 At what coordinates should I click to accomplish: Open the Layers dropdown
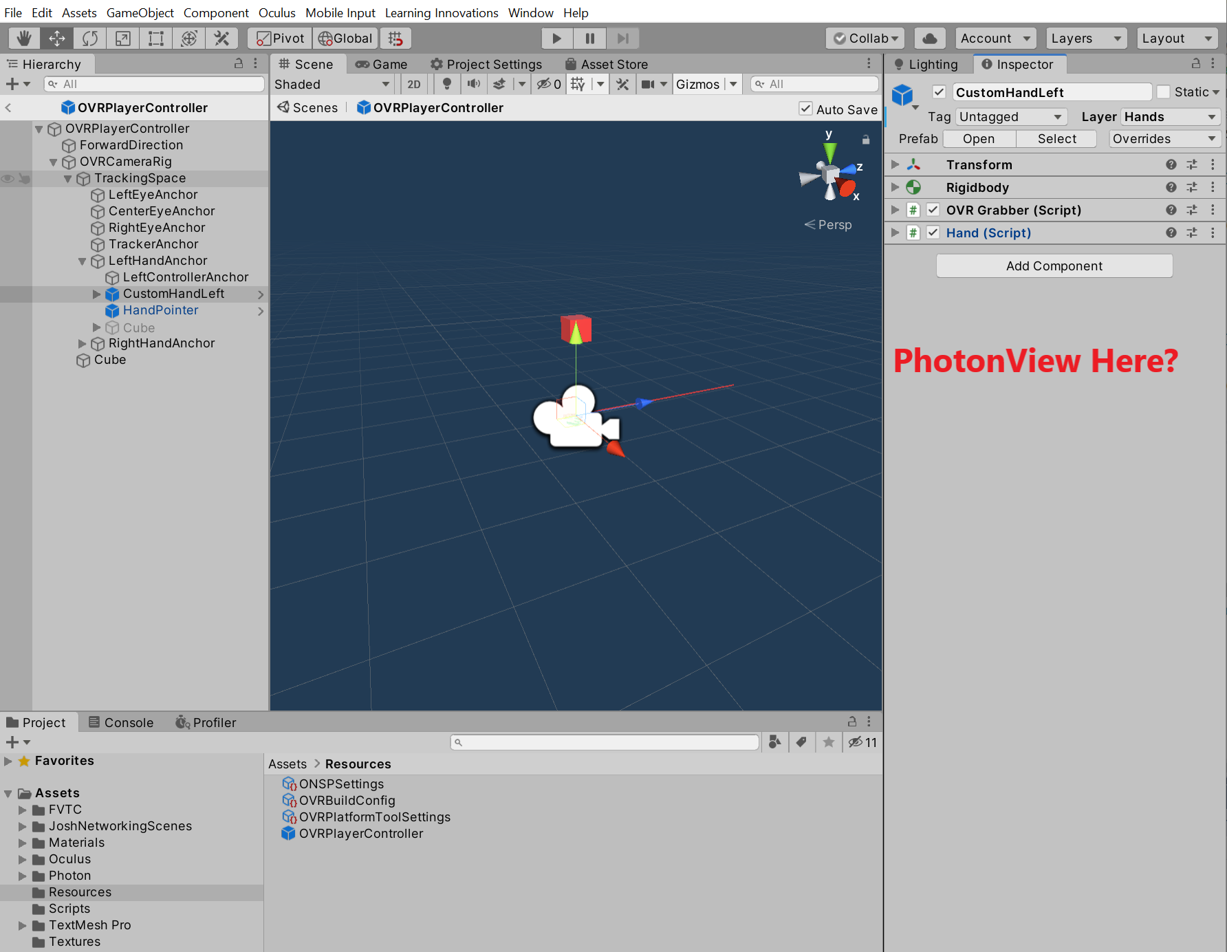pyautogui.click(x=1087, y=39)
